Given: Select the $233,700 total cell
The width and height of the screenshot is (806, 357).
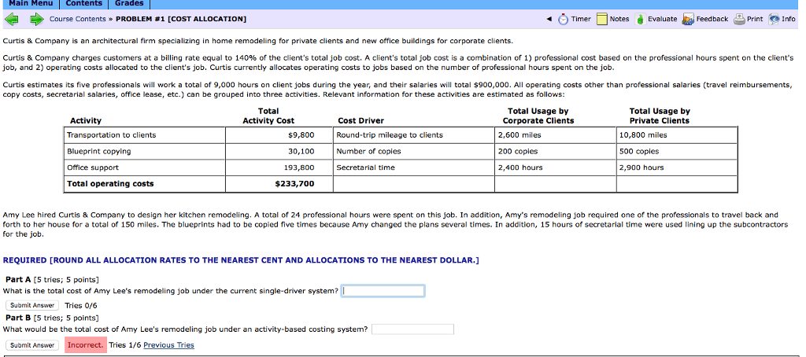Looking at the screenshot, I should point(279,184).
